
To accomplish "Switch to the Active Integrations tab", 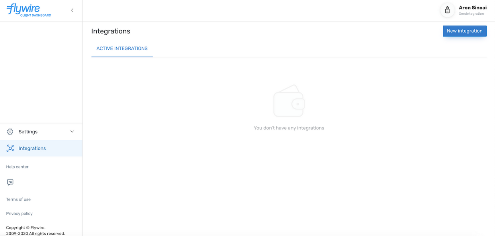I will tap(122, 49).
